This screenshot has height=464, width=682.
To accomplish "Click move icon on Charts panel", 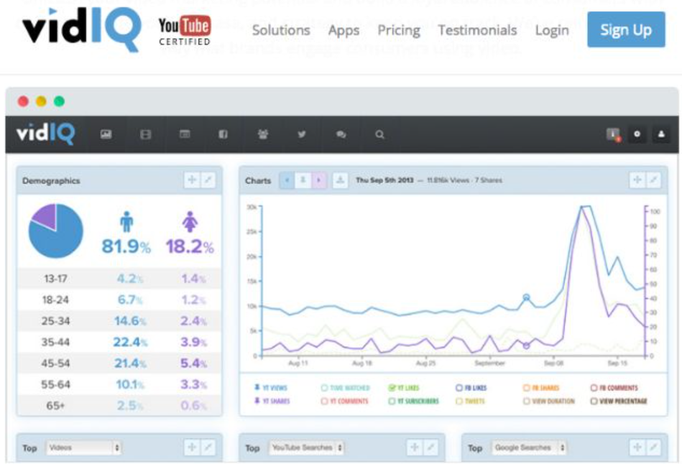I will (x=637, y=180).
